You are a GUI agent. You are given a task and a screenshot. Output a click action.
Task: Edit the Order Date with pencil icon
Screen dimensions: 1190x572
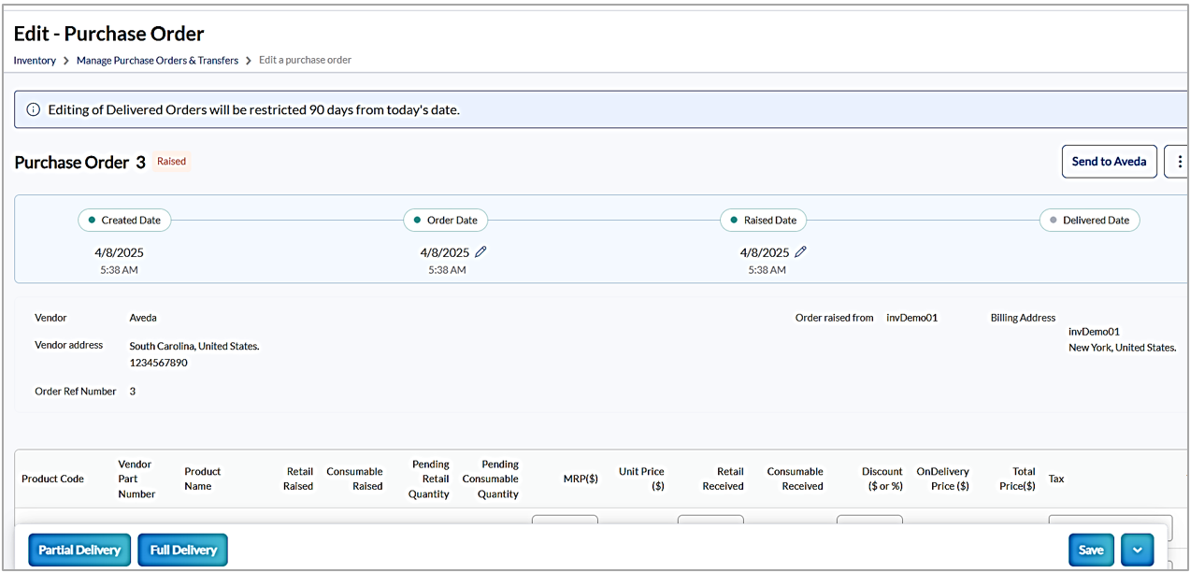480,252
